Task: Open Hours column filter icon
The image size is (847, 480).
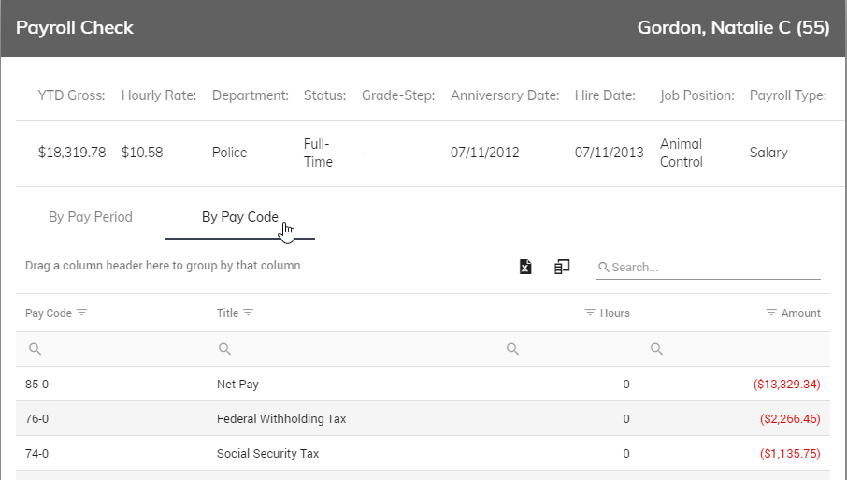Action: click(590, 313)
